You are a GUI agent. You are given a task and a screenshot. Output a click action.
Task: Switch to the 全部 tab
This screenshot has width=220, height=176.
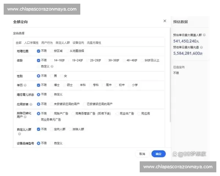tap(19, 43)
